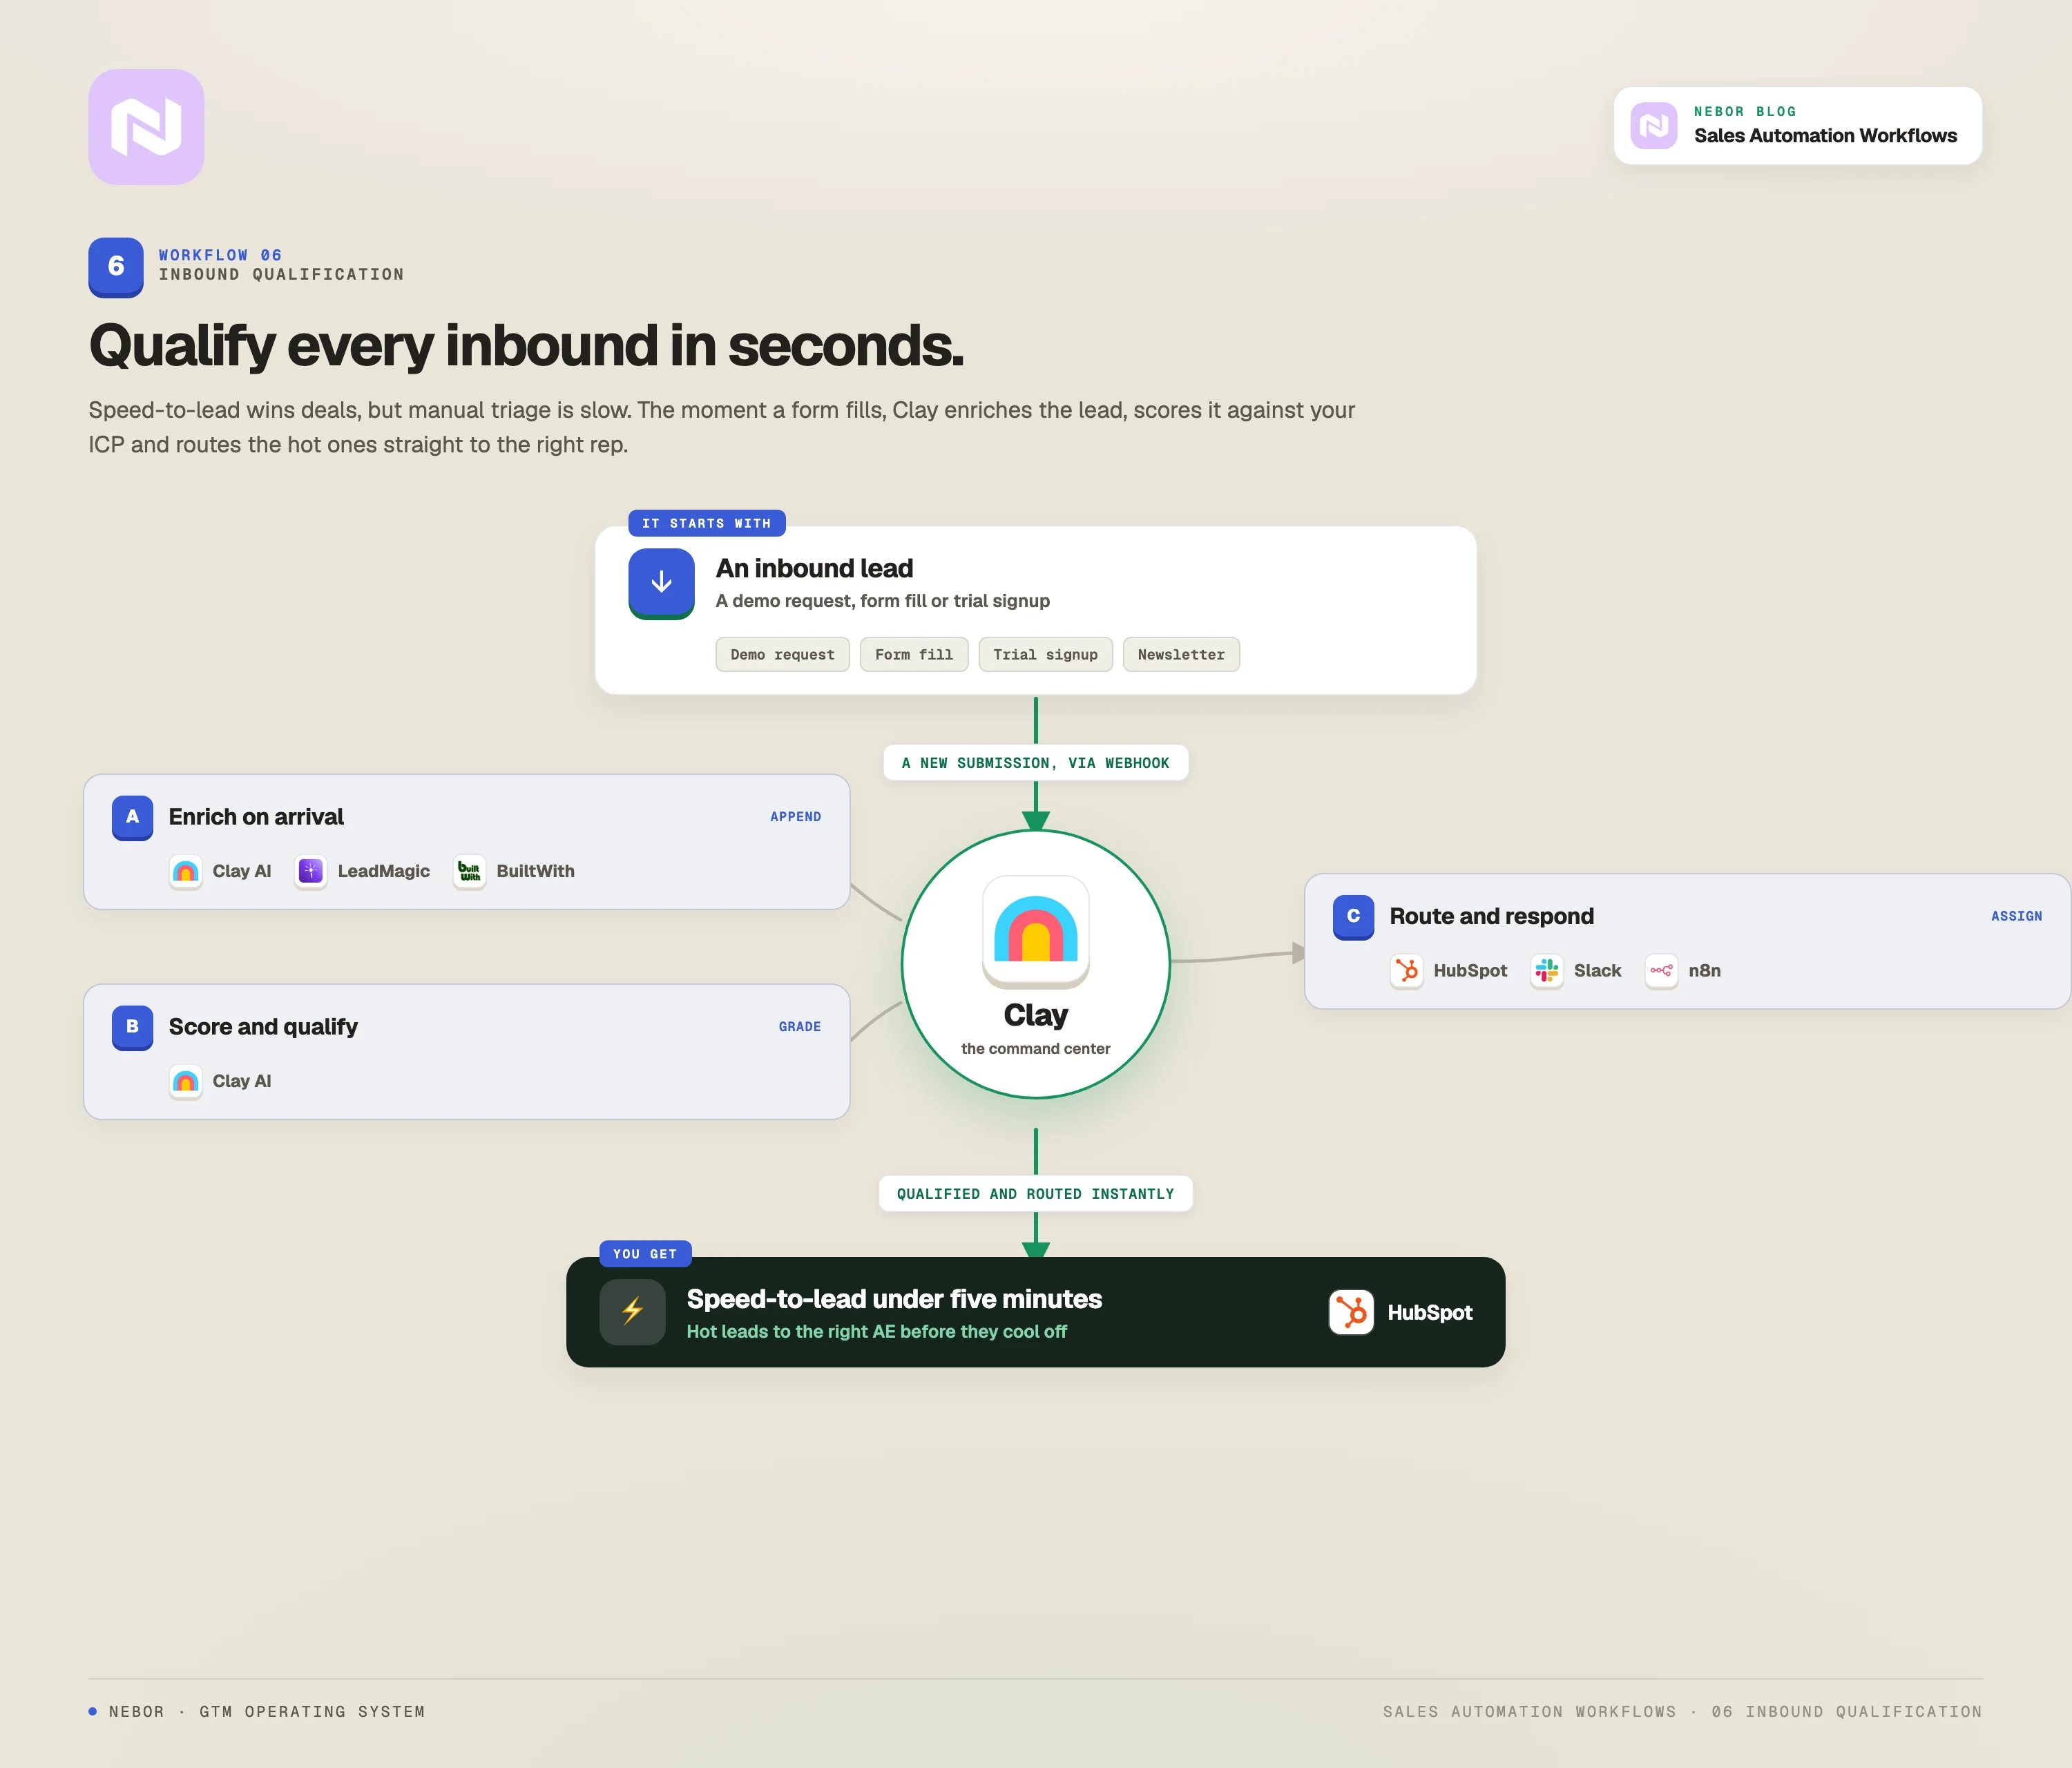Click Clay AI icon in Score and qualify

[186, 1081]
